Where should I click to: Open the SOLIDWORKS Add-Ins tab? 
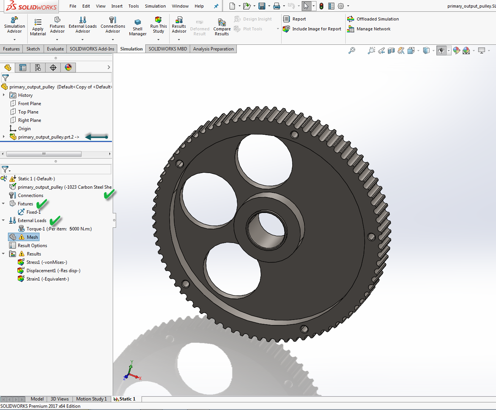click(92, 49)
